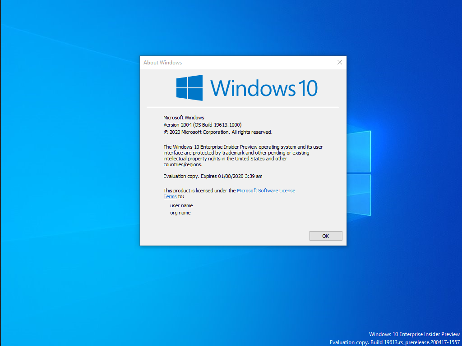Select the 'Microsoft Windows' text line
462x346 pixels.
[184, 118]
